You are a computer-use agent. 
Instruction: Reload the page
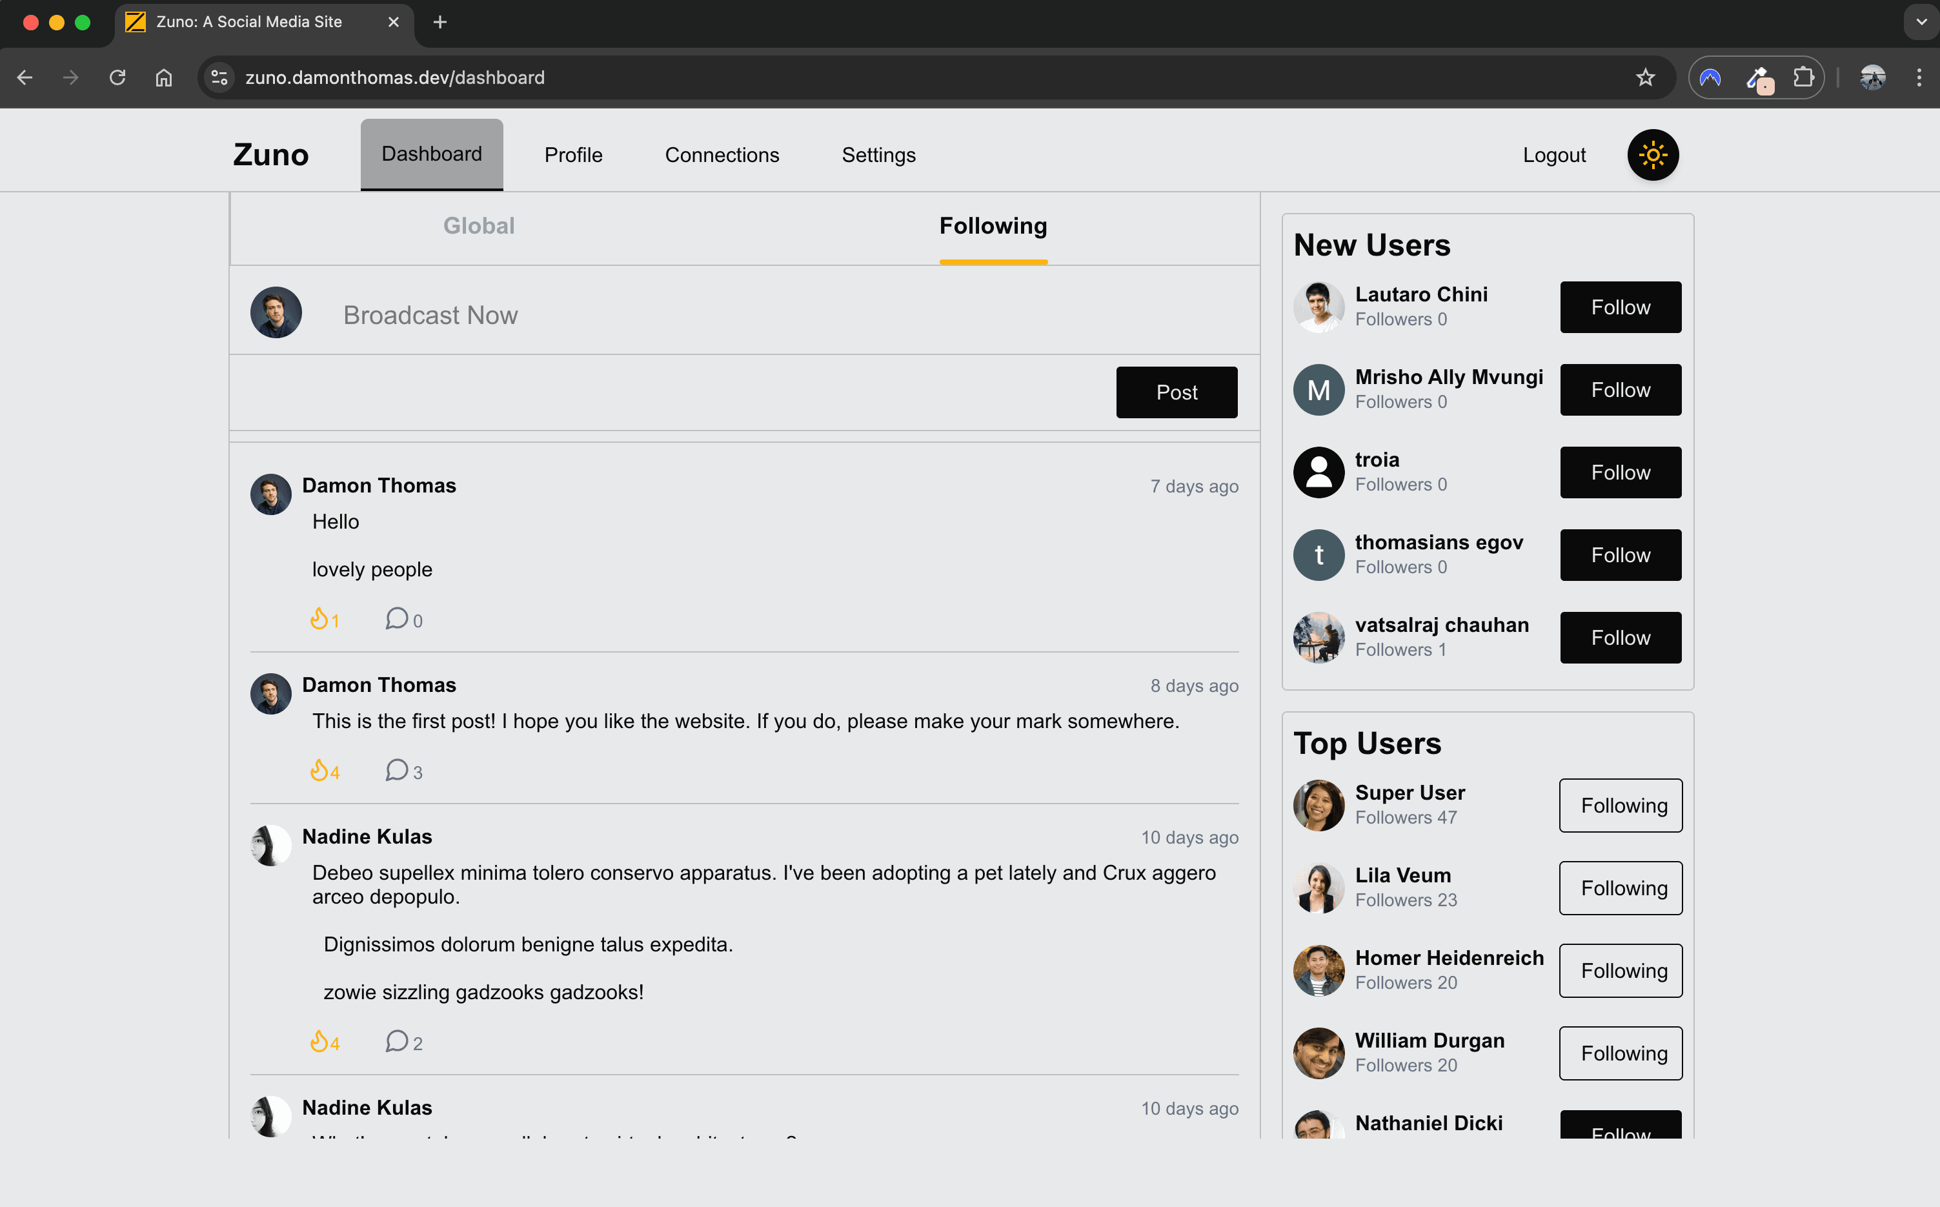coord(117,77)
